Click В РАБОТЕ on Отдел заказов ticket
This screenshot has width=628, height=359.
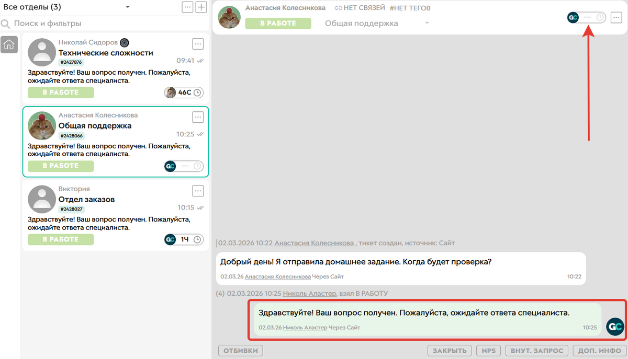[61, 239]
